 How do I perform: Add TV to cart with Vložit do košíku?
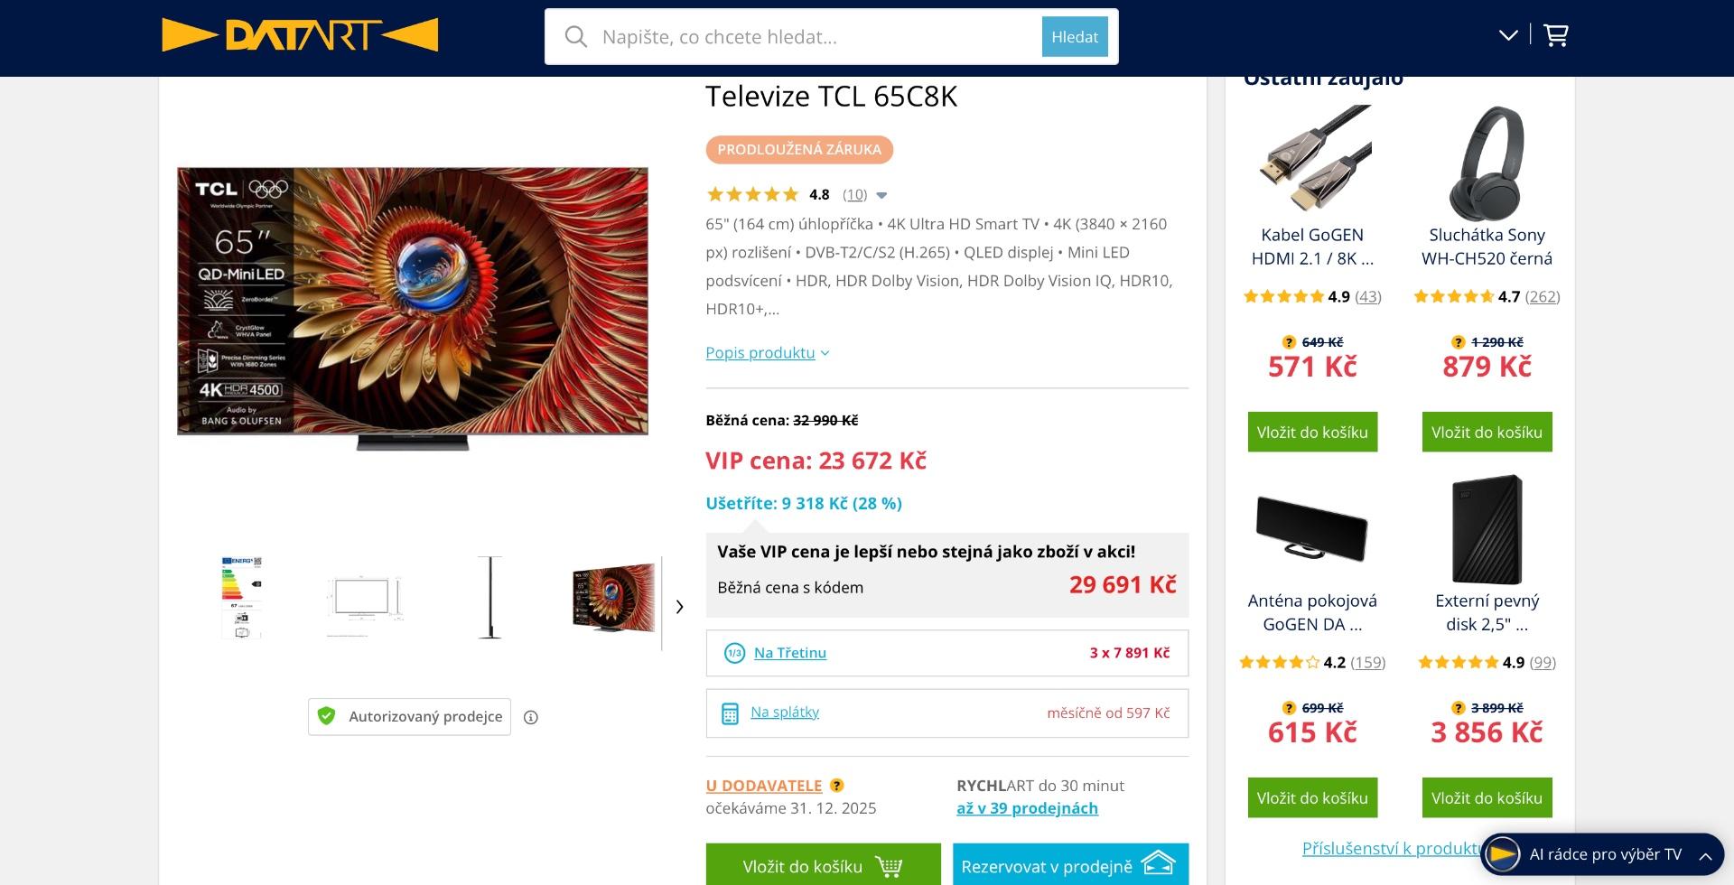click(822, 865)
